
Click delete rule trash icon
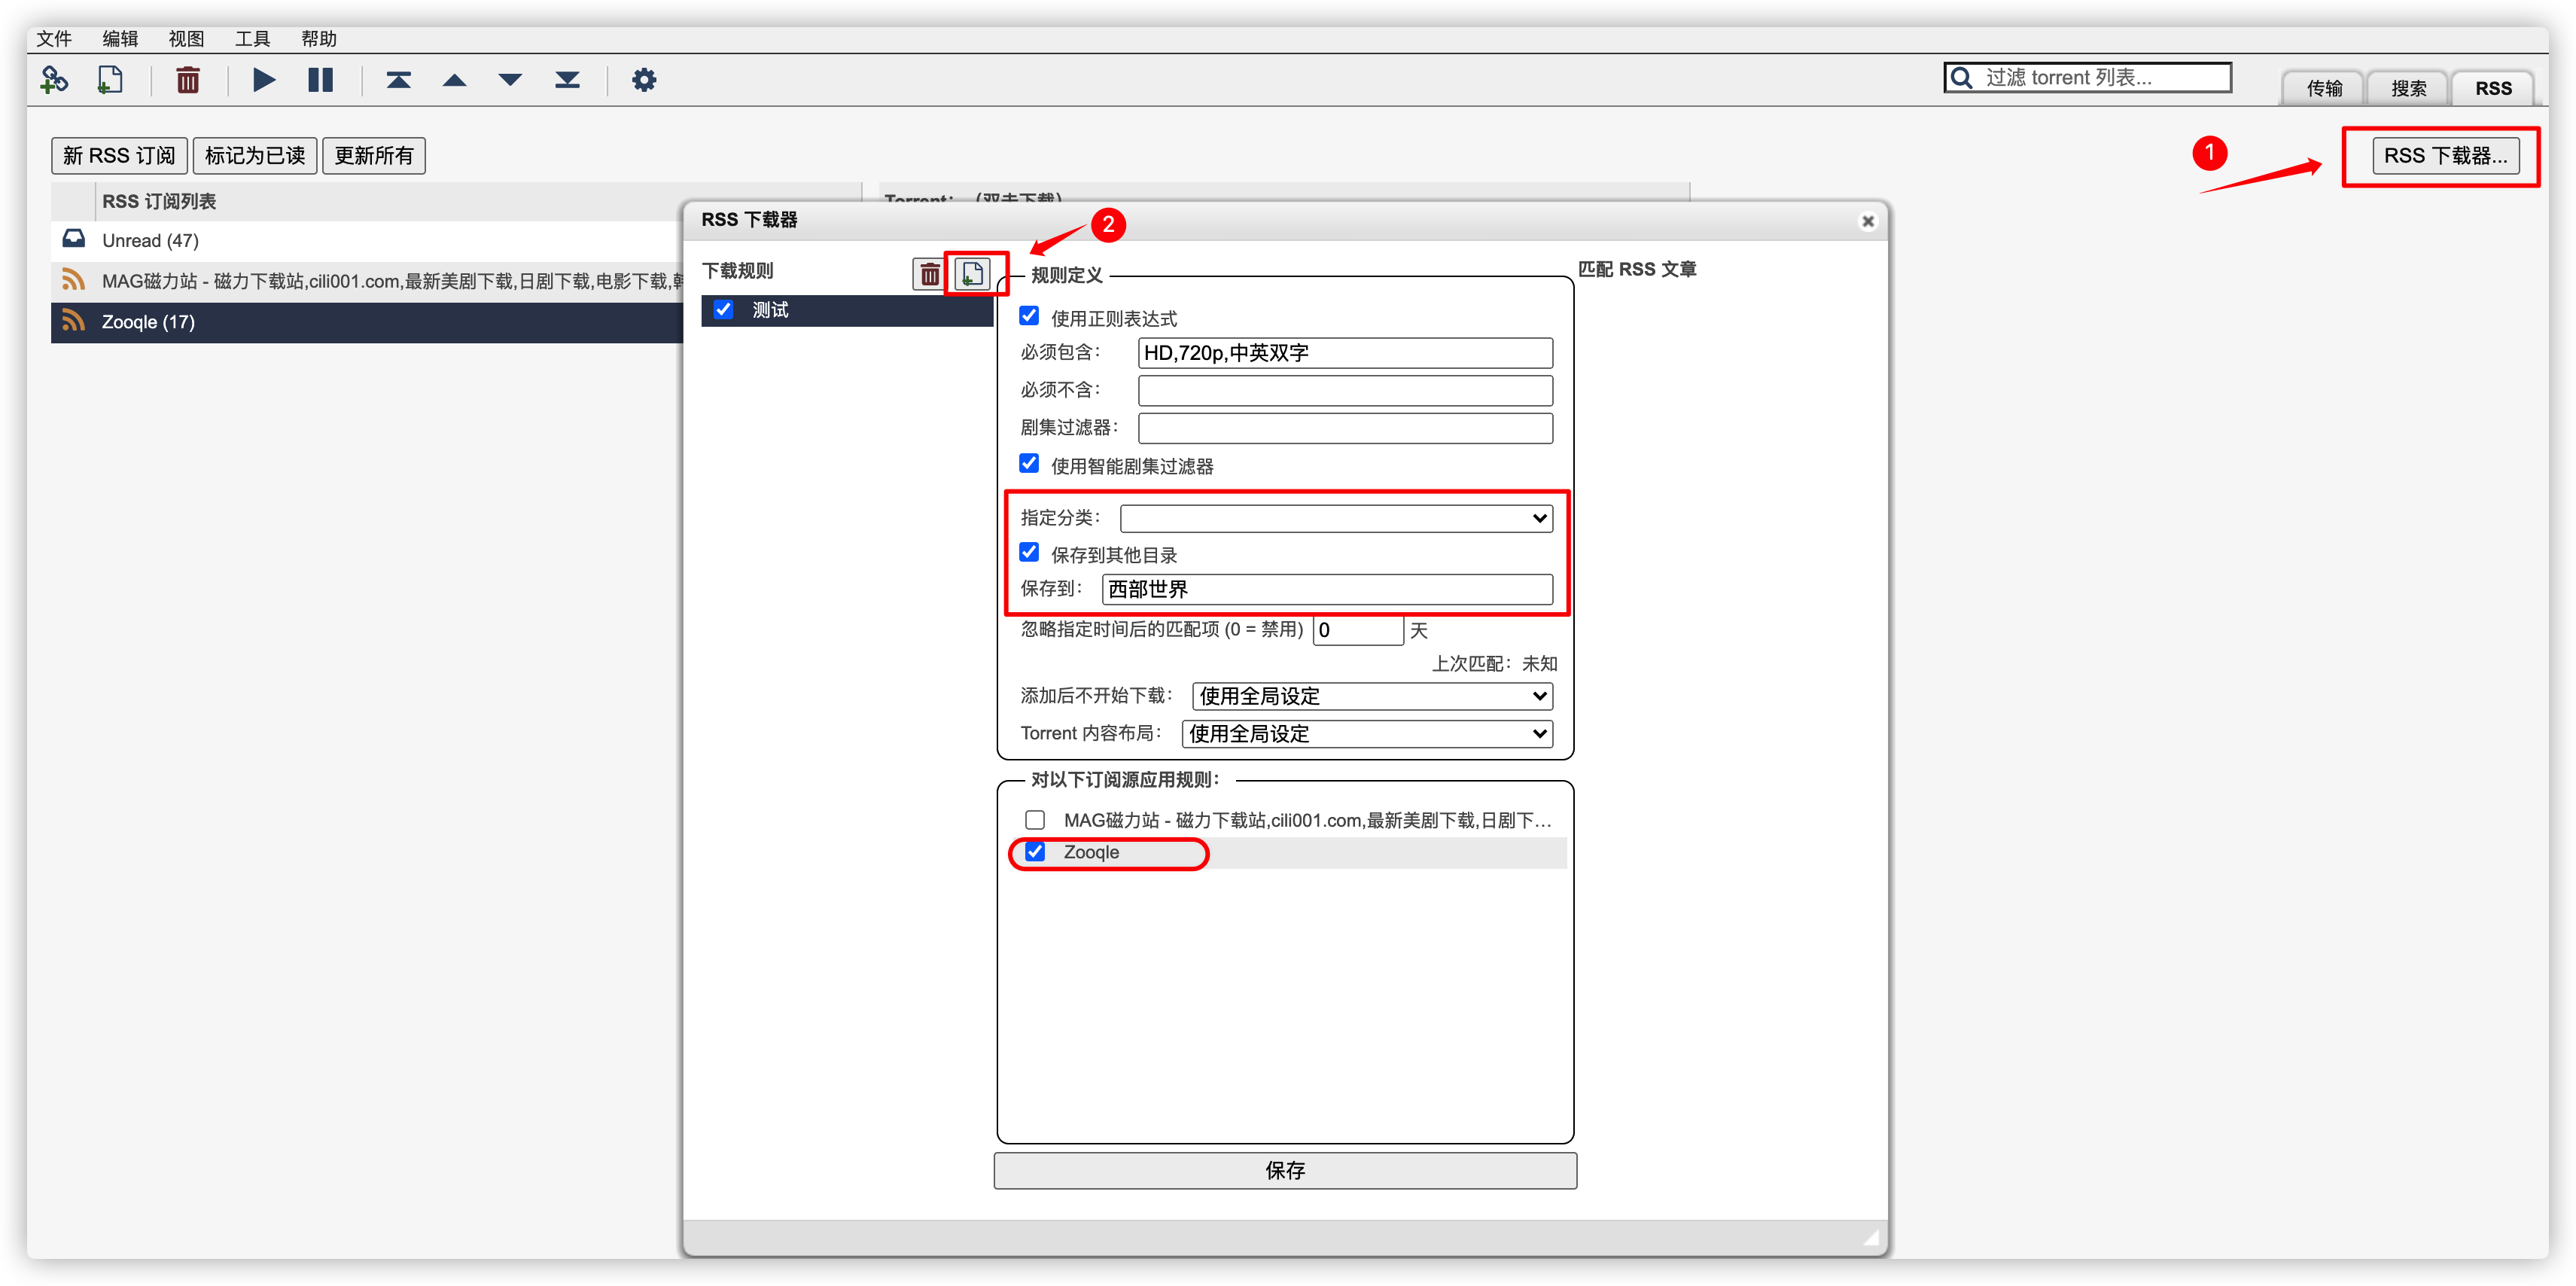pyautogui.click(x=929, y=273)
